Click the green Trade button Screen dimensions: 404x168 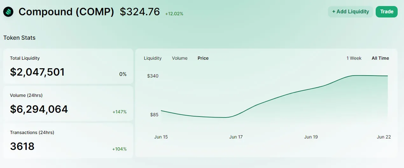coord(387,12)
